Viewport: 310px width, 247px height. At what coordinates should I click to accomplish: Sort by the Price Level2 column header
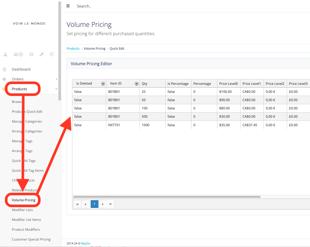275,84
